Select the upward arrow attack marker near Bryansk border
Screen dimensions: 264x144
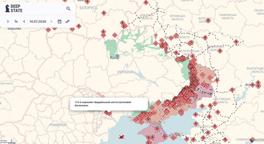156,36
